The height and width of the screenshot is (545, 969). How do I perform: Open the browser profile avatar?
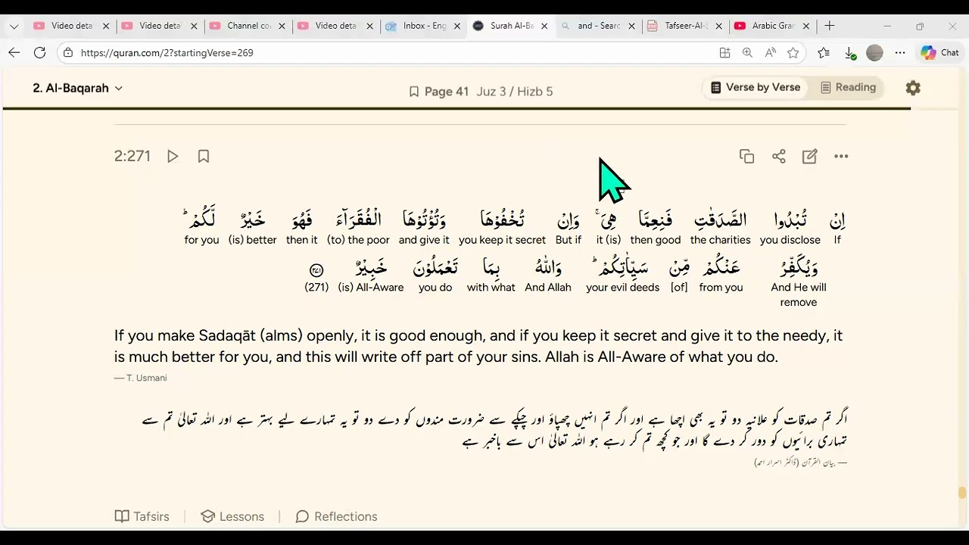(874, 53)
